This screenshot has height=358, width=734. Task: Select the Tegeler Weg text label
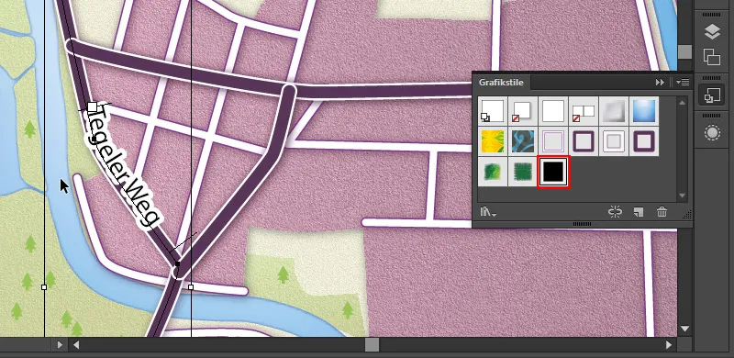pyautogui.click(x=123, y=167)
